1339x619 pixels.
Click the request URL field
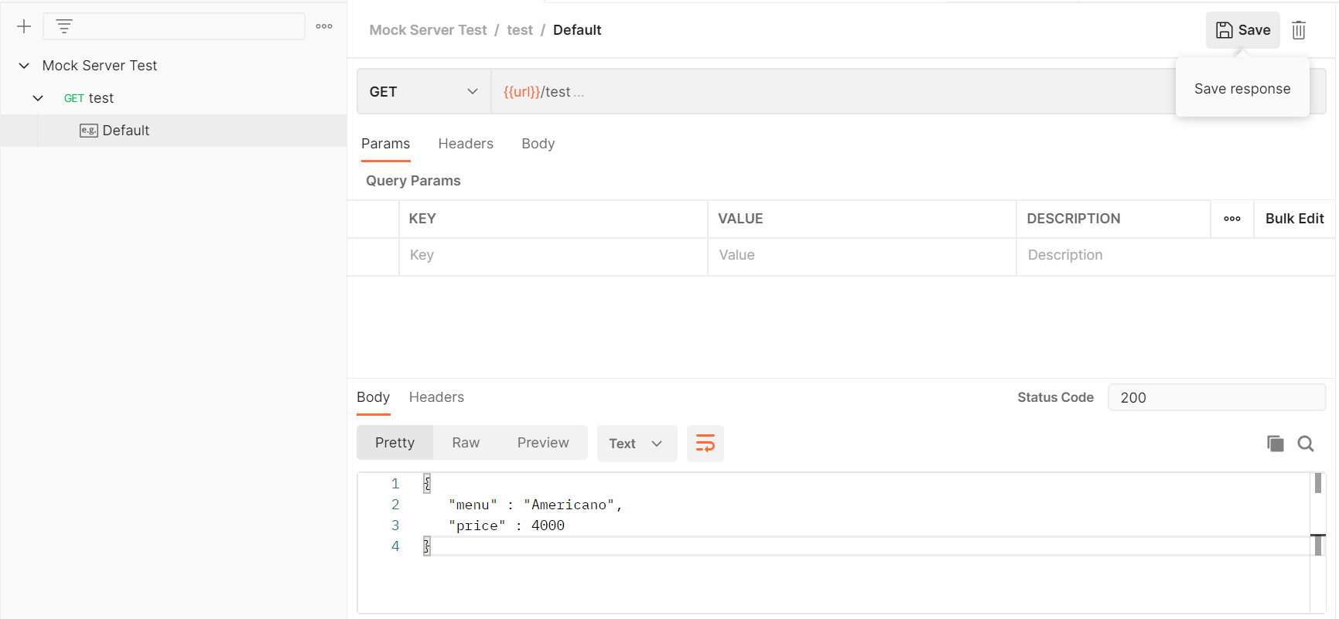(x=833, y=92)
